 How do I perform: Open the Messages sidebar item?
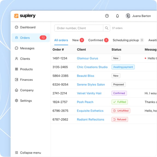pos(25,48)
